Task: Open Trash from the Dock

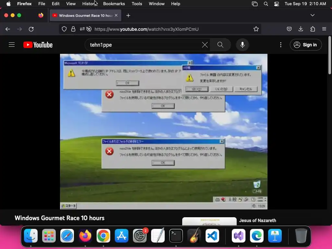Action: pyautogui.click(x=301, y=236)
